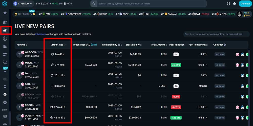Click pink exchange icon in WILDDOG row
The height and width of the screenshot is (126, 253).
coord(237,54)
